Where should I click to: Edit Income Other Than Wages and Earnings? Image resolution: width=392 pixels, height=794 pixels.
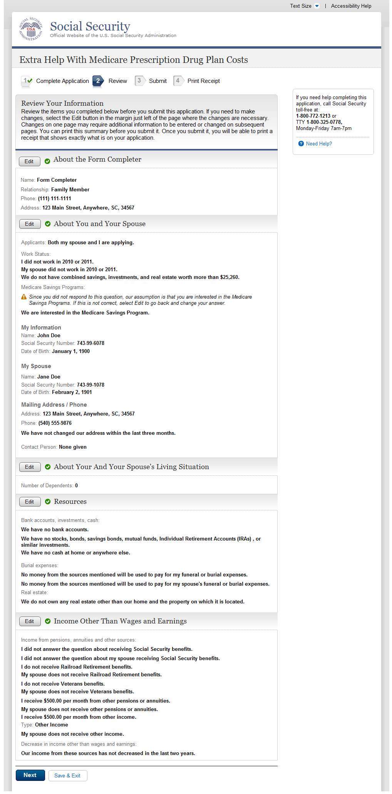[30, 622]
